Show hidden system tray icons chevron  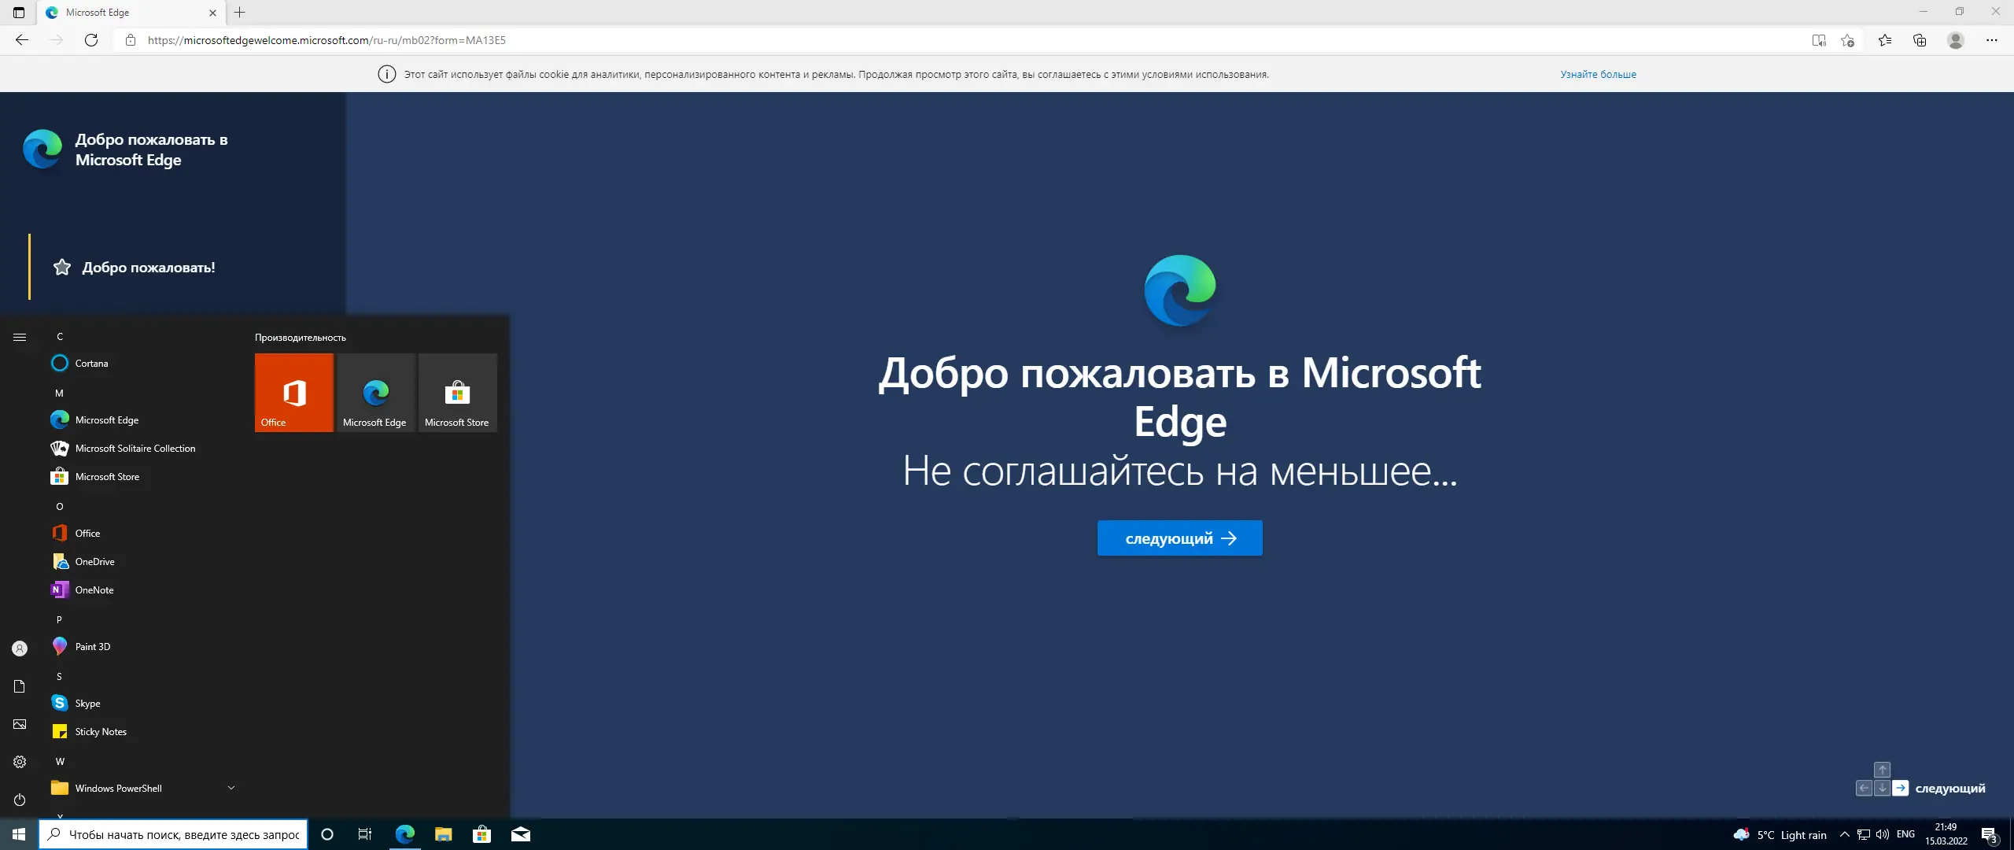coord(1844,834)
